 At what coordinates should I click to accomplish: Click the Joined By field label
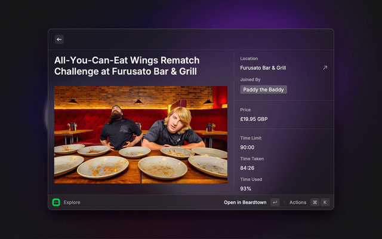[250, 79]
